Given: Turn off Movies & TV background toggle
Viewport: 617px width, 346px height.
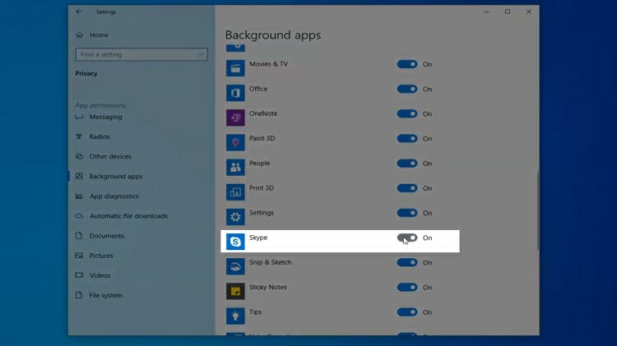Looking at the screenshot, I should click(407, 64).
